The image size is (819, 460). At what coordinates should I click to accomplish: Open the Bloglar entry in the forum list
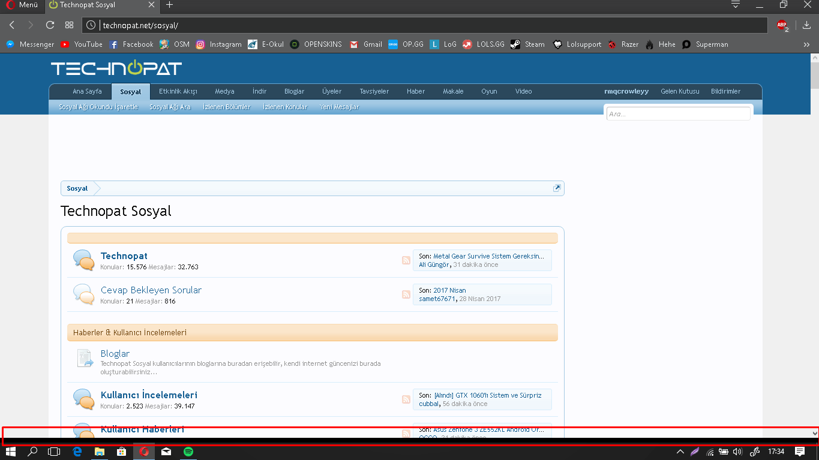click(x=115, y=354)
